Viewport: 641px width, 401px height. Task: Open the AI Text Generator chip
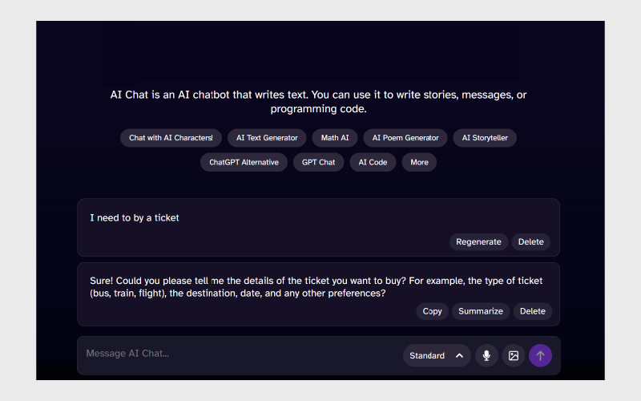267,138
